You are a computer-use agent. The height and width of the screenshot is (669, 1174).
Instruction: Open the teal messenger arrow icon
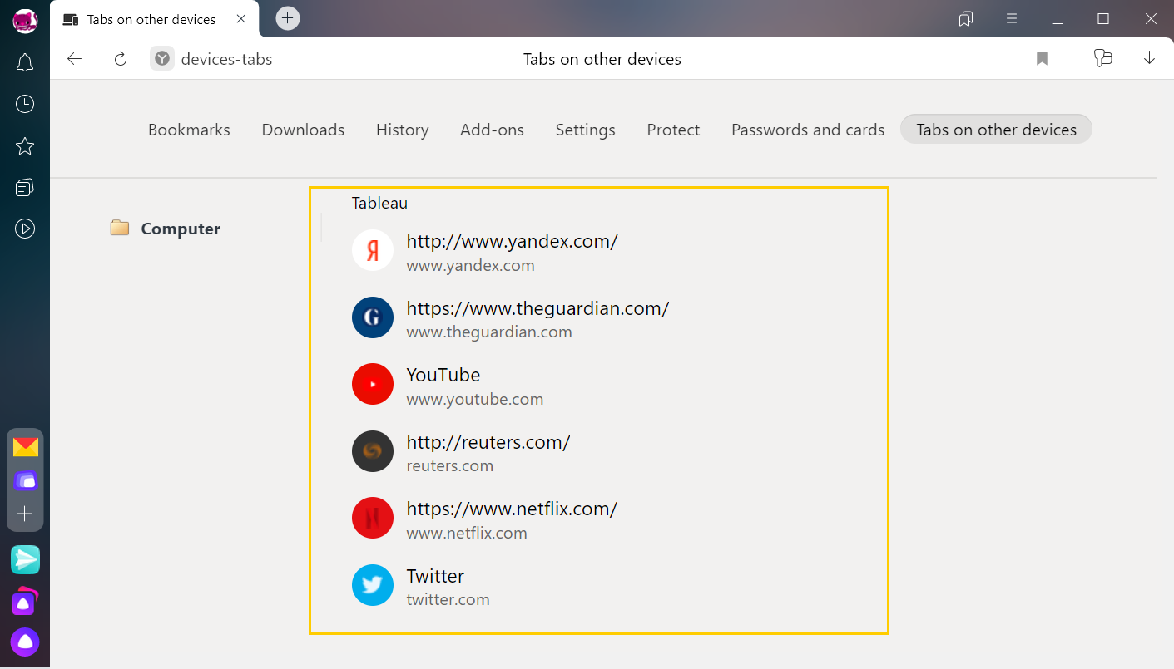click(25, 559)
